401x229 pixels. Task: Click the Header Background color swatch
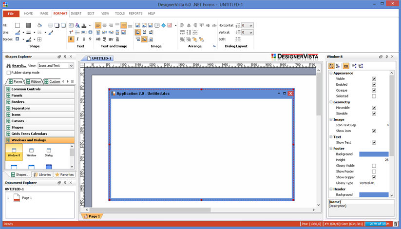click(x=374, y=195)
